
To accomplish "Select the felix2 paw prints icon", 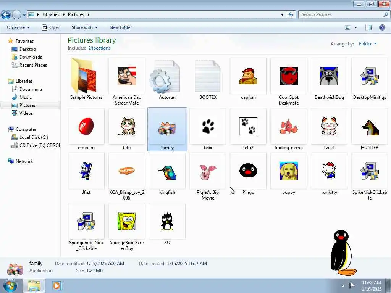I will point(248,126).
